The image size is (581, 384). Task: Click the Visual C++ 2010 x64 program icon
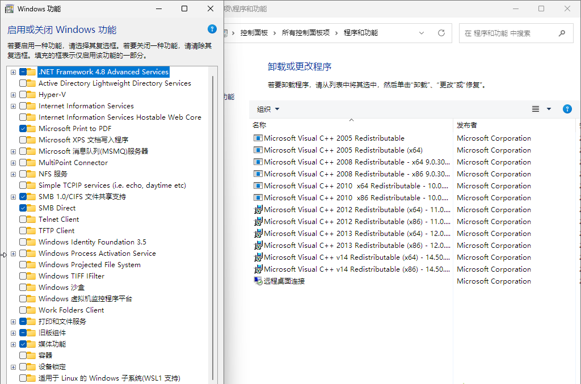[x=258, y=185]
